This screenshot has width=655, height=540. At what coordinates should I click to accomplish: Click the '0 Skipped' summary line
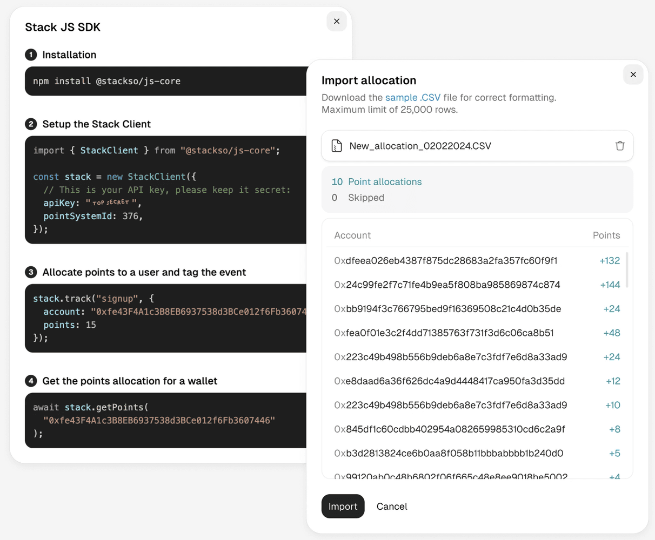coord(358,198)
